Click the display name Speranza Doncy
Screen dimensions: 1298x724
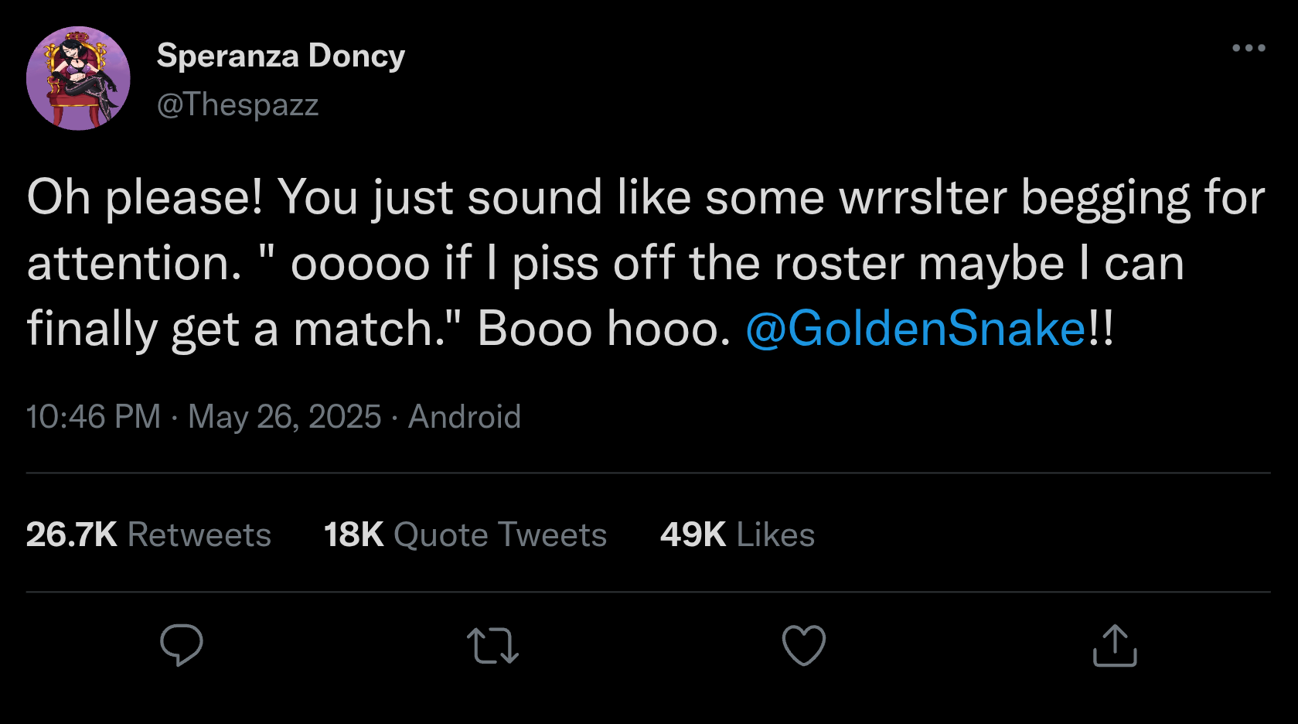click(281, 56)
